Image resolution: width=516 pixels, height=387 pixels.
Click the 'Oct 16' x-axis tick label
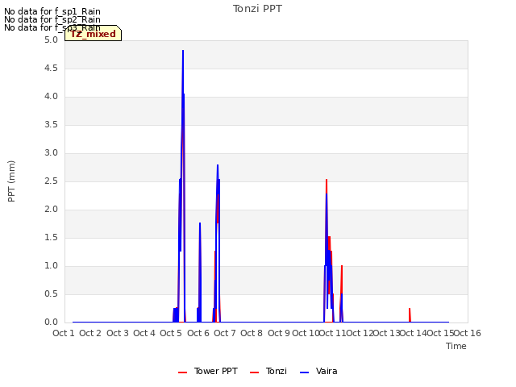468,333
